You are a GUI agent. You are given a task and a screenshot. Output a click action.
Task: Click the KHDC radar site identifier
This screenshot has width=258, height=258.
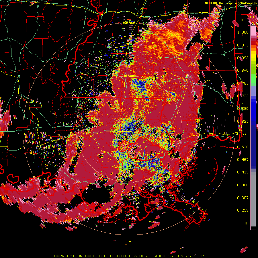[x=161, y=256]
